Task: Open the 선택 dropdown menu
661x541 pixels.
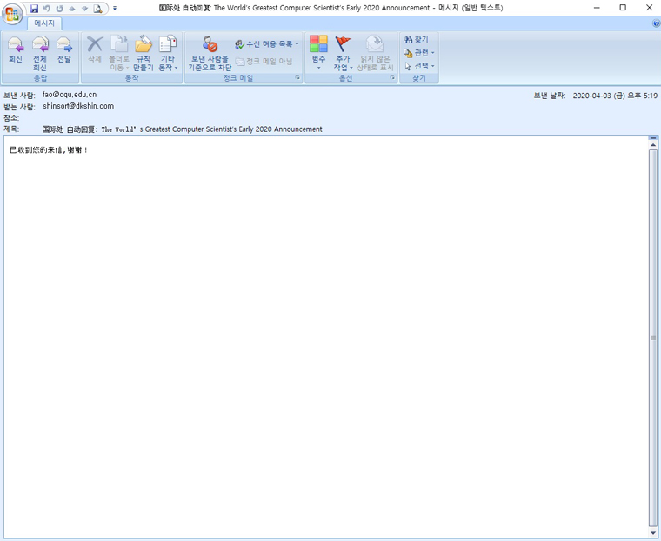Action: [420, 66]
